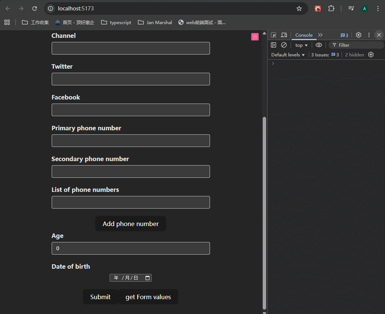Activate the inspect element picker
The image size is (385, 314).
274,35
